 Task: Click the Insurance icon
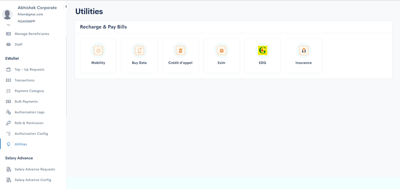point(304,50)
